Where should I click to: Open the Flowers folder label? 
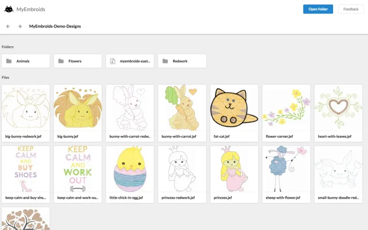click(75, 61)
